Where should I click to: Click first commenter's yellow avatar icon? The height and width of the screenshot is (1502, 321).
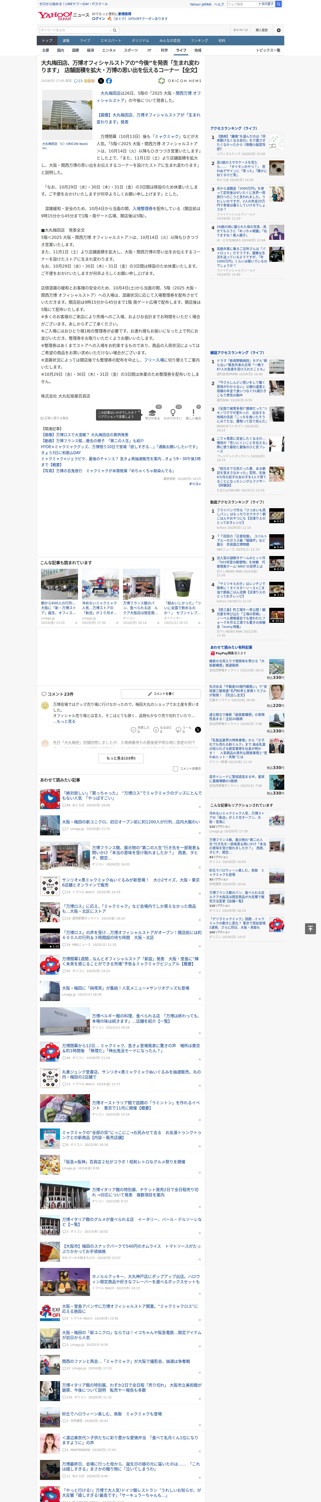click(x=45, y=705)
